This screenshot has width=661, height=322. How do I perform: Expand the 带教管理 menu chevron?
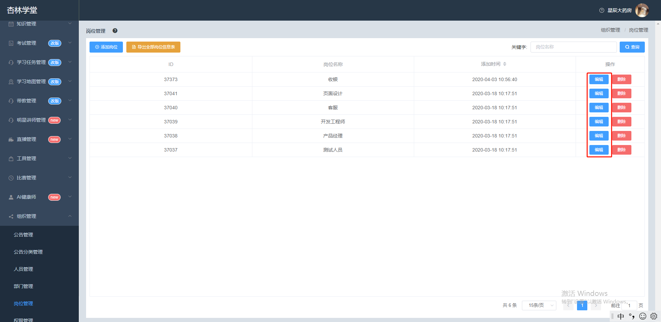coord(70,101)
